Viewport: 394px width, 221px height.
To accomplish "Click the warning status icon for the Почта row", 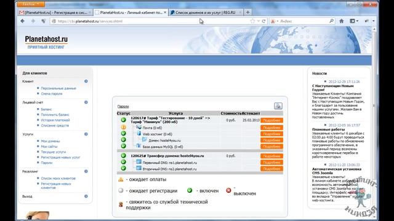I will 123,127.
